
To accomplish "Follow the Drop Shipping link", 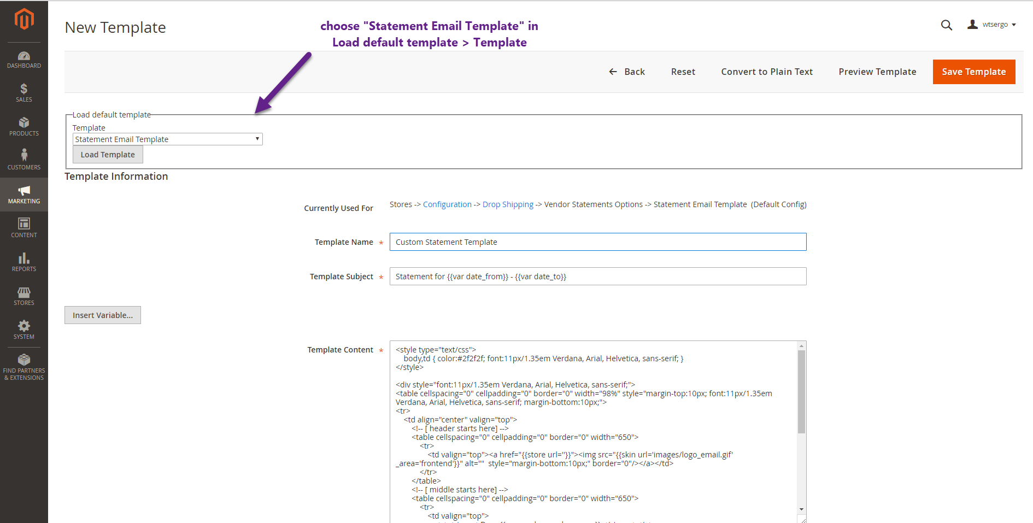I will (x=508, y=204).
